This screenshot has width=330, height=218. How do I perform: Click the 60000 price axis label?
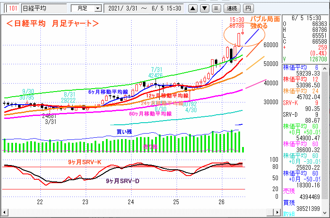tap(271, 45)
